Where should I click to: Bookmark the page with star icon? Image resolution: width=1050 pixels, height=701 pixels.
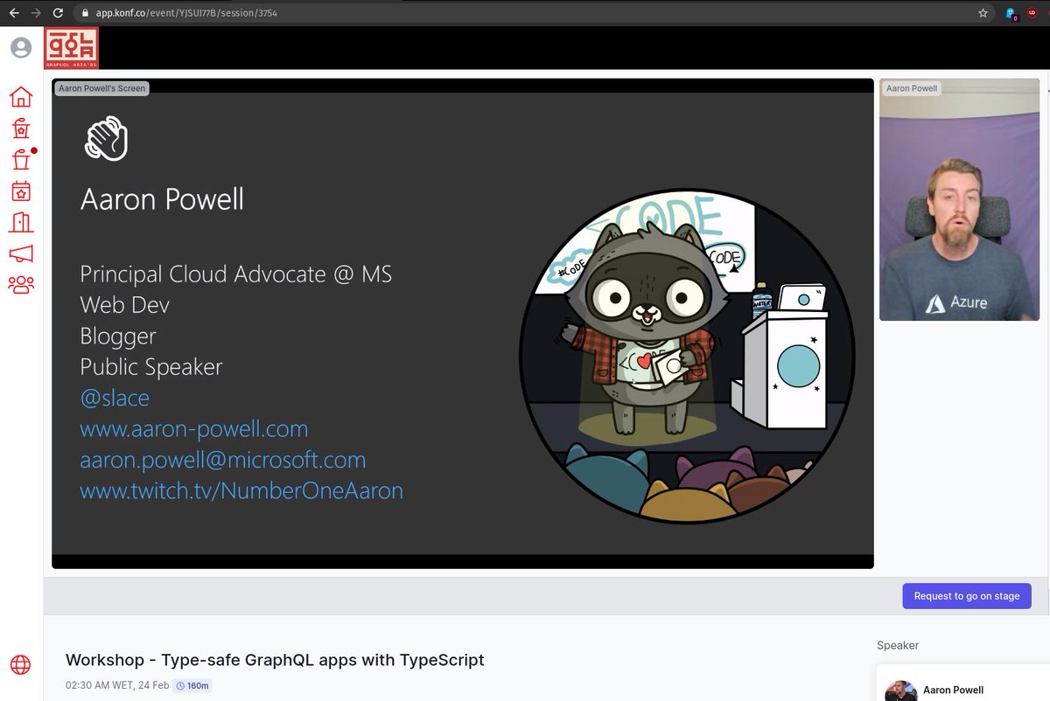click(x=983, y=13)
